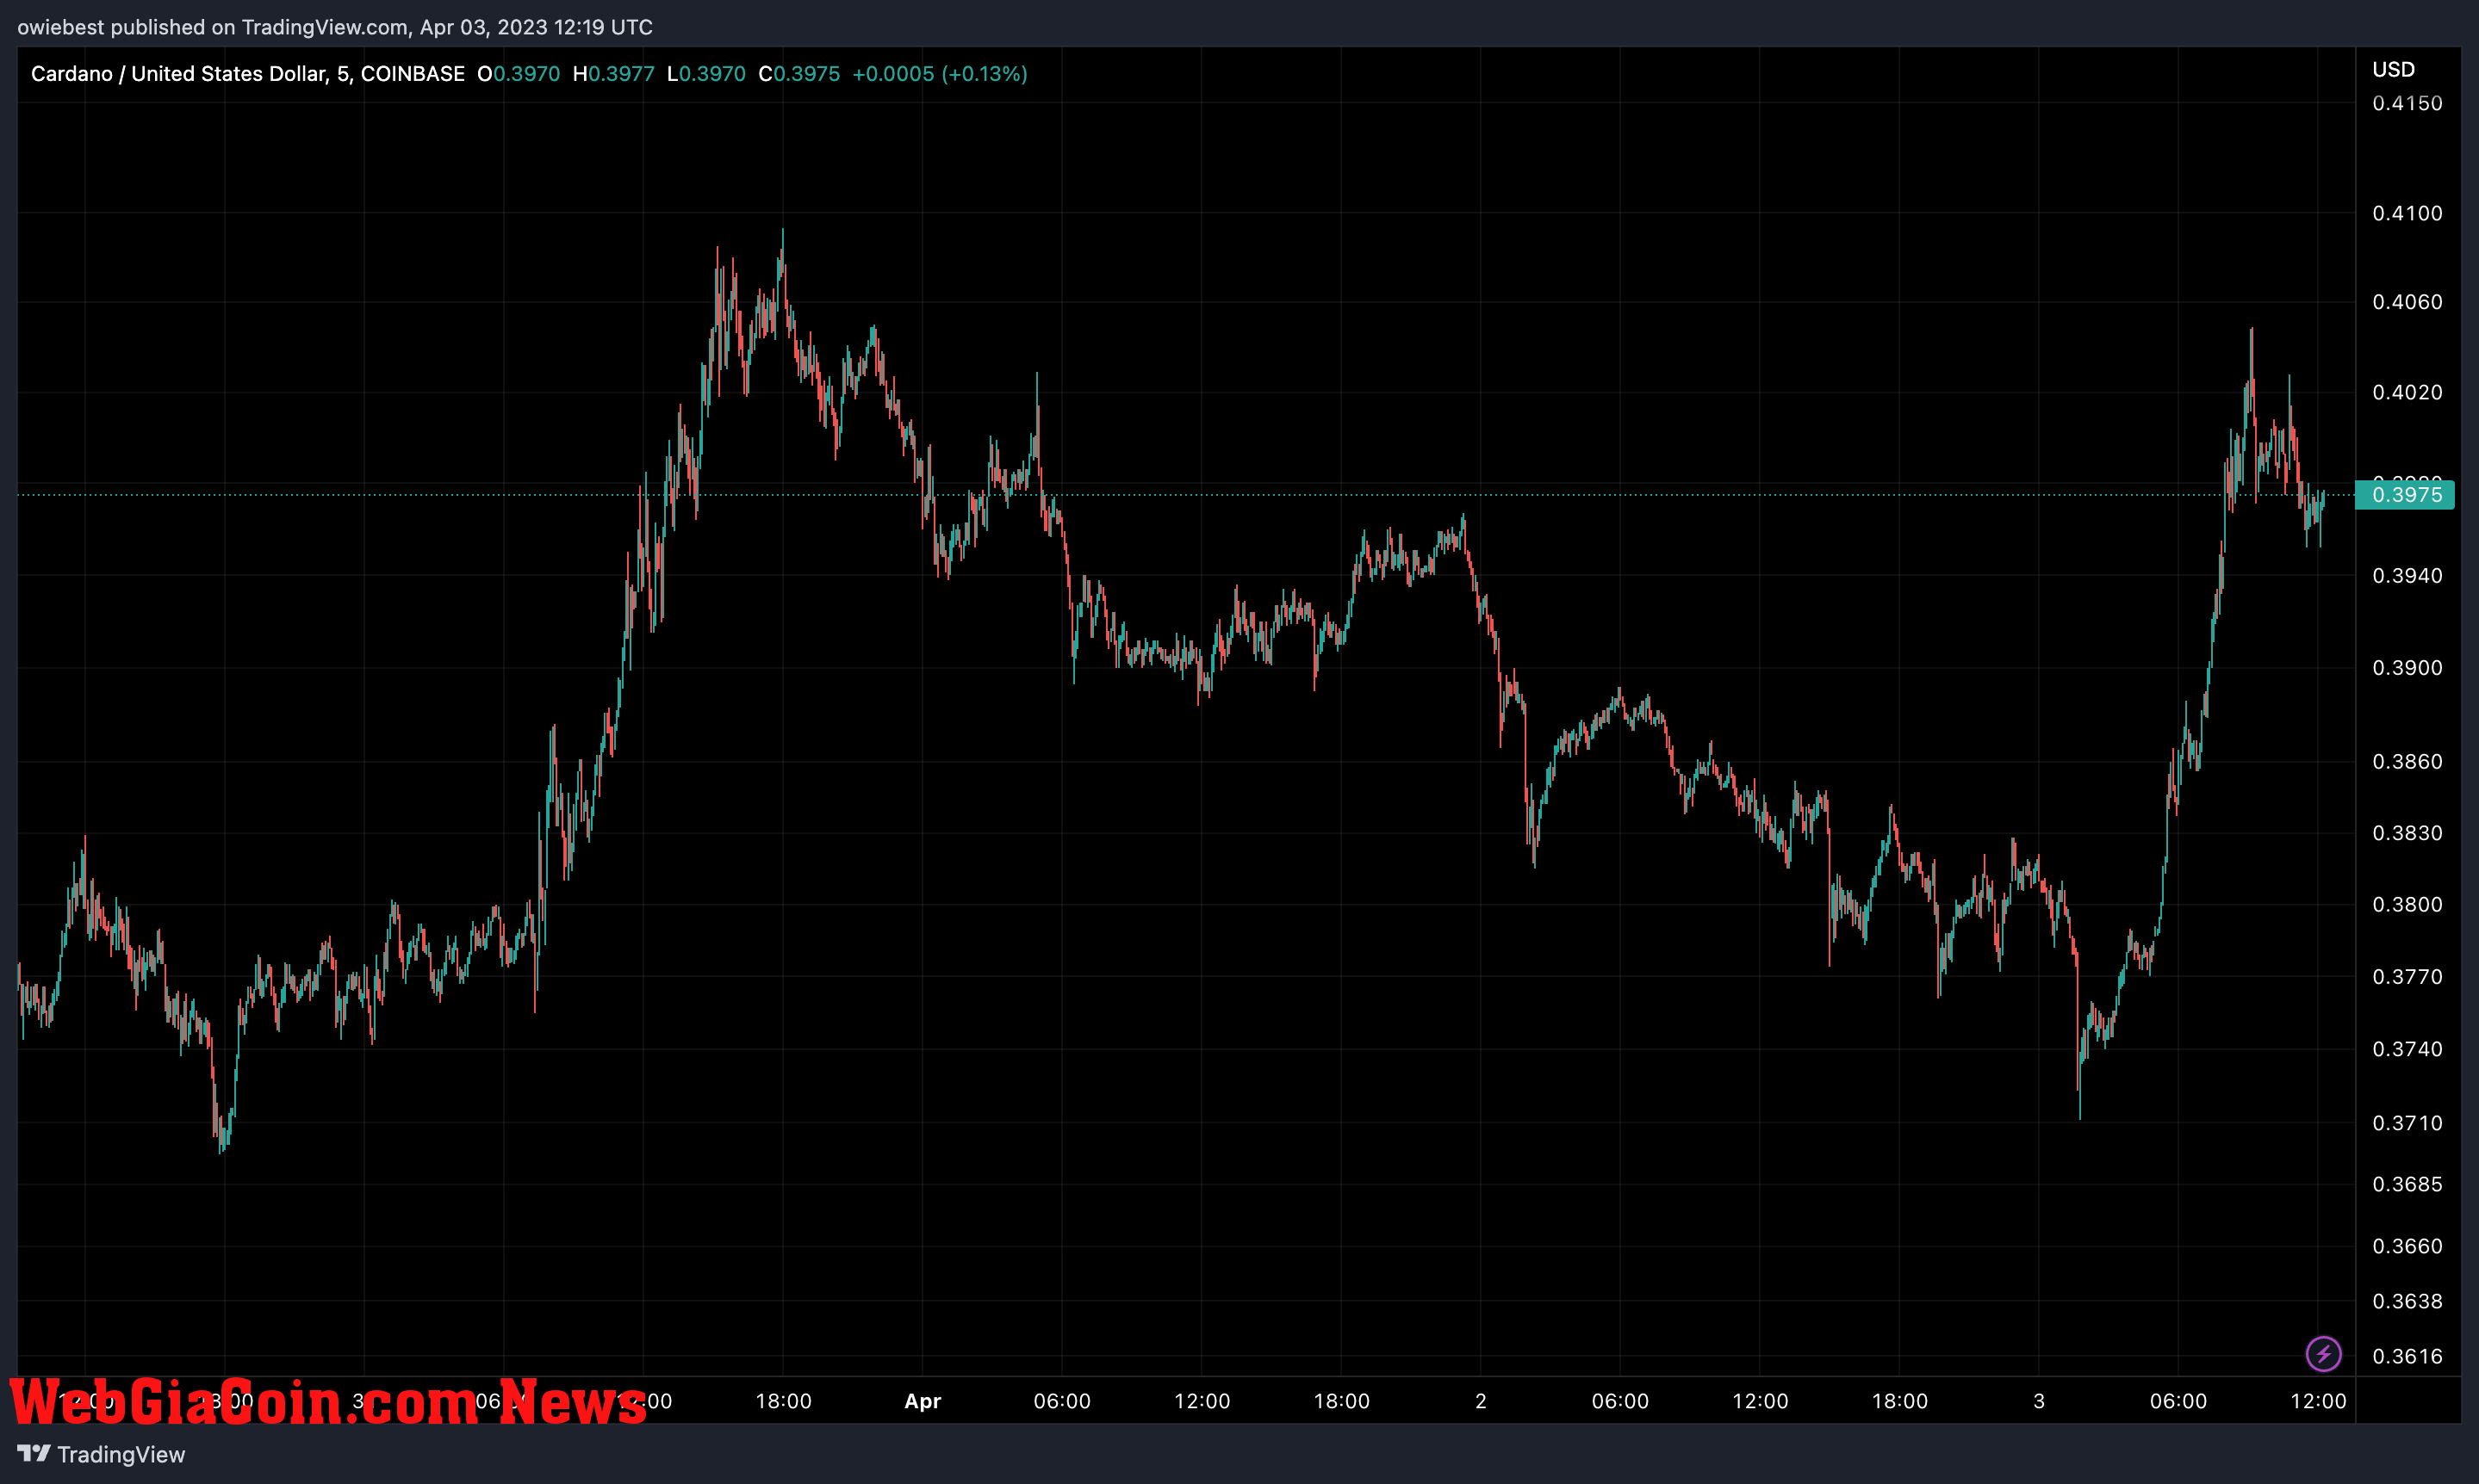Click the 0.3860 price axis label

2407,762
